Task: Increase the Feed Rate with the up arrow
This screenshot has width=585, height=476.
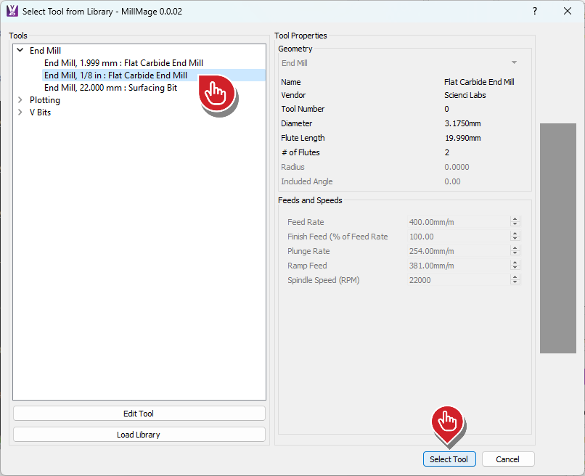Action: (515, 219)
